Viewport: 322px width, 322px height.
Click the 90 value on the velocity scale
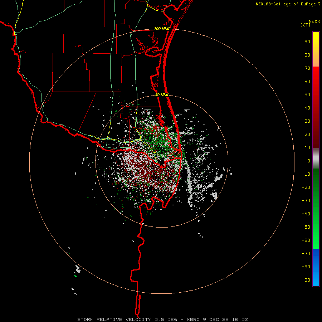click(x=307, y=42)
